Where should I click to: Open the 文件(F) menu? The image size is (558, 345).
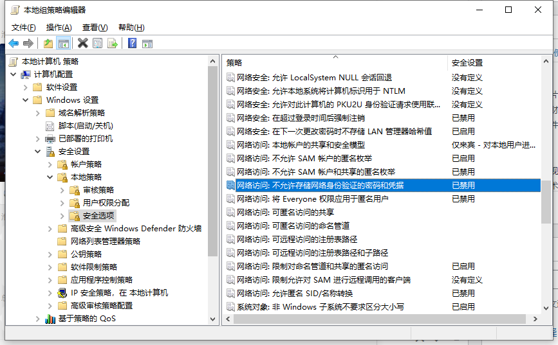click(x=23, y=28)
